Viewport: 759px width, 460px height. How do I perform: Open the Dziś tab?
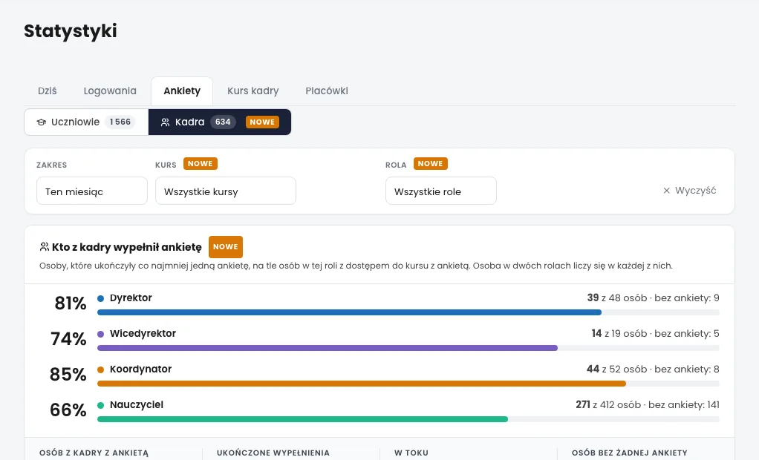click(48, 91)
